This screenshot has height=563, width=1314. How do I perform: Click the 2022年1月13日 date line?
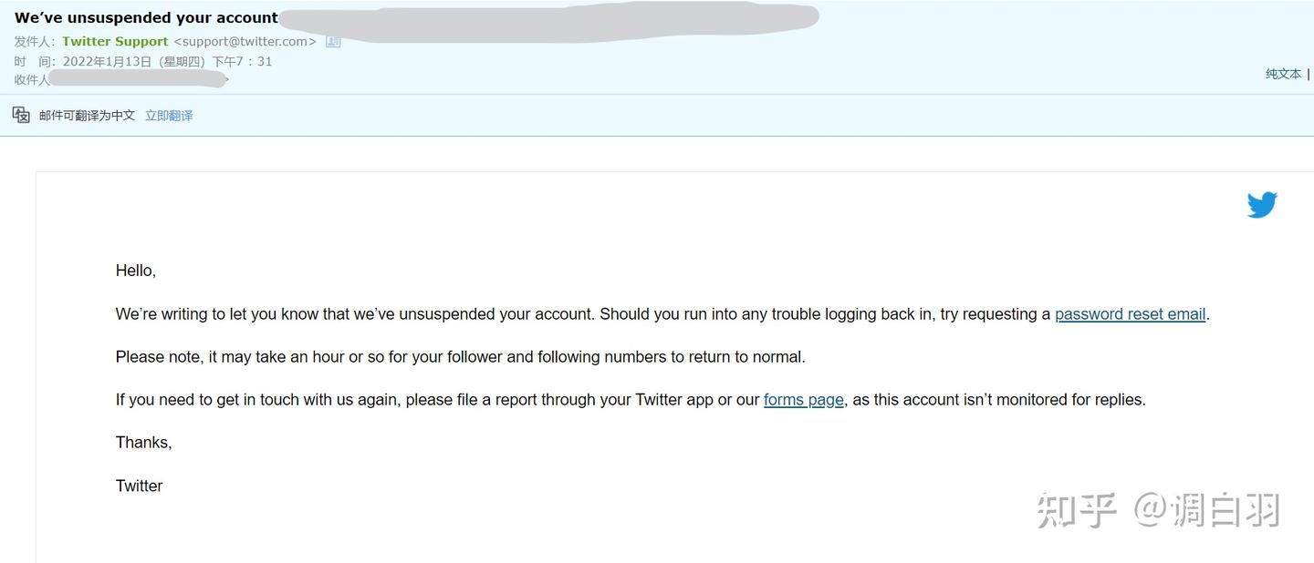pyautogui.click(x=167, y=62)
